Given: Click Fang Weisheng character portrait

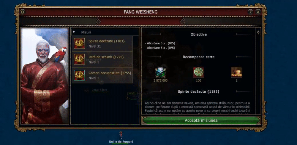Looking at the screenshot, I should click(45, 76).
